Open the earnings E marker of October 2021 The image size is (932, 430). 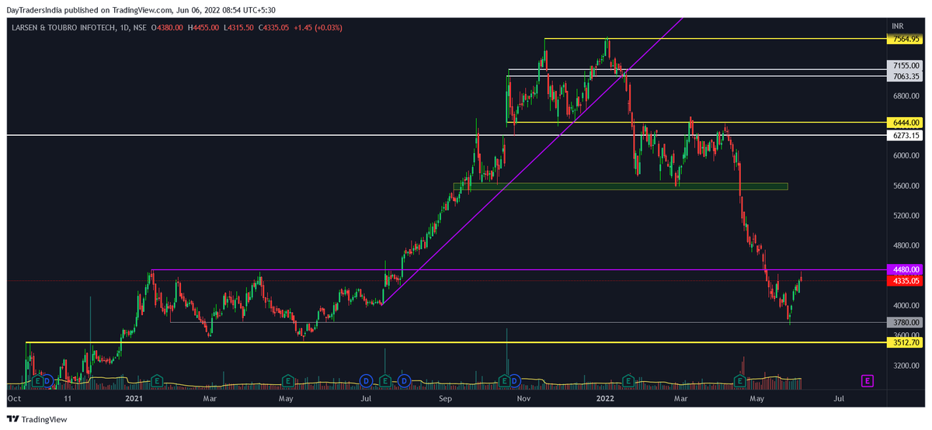click(x=504, y=380)
